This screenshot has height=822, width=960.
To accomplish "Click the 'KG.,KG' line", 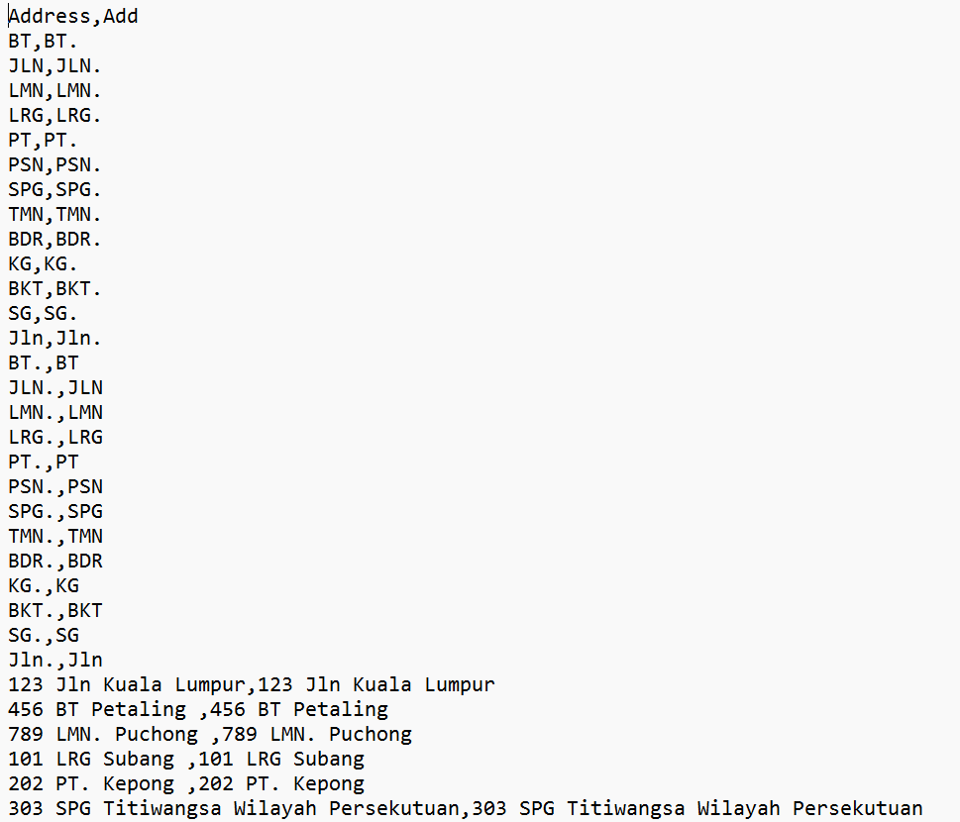I will point(44,586).
